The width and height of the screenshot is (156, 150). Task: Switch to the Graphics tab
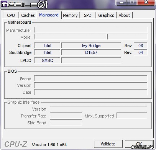pyautogui.click(x=106, y=15)
